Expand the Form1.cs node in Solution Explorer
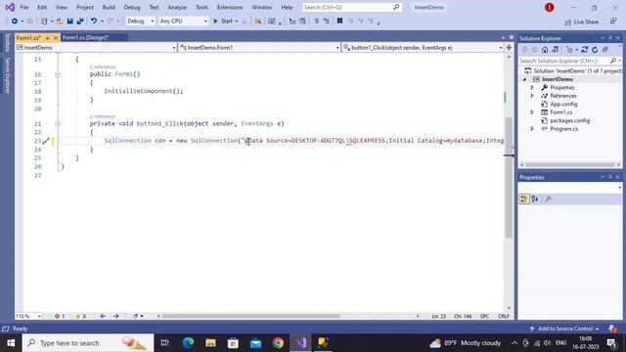 [532, 112]
